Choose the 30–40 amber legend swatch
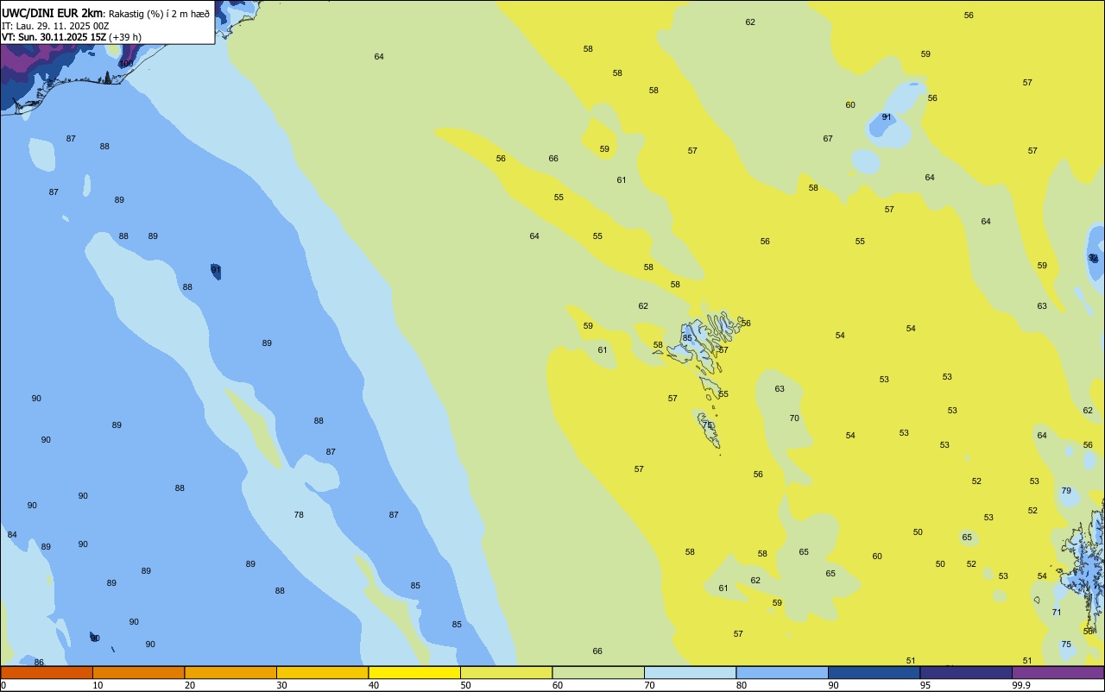1105x692 pixels. coord(322,672)
